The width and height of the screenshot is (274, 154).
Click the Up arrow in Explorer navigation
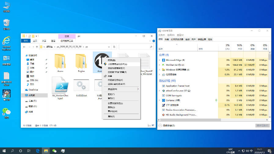point(36,47)
